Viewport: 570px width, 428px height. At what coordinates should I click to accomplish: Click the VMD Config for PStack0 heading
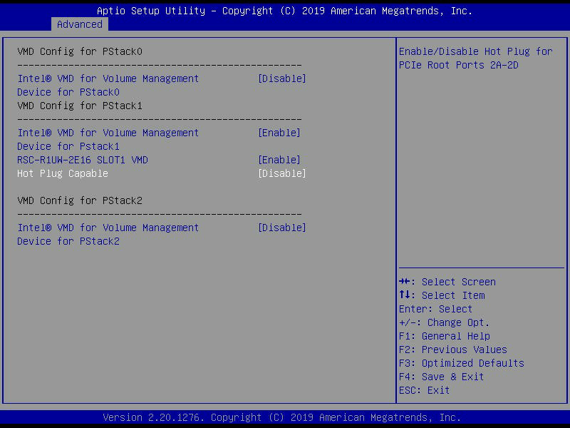80,51
